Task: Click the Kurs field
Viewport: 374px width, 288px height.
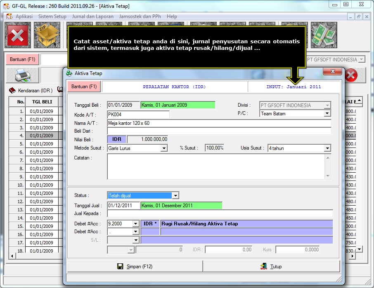Action: click(298, 250)
